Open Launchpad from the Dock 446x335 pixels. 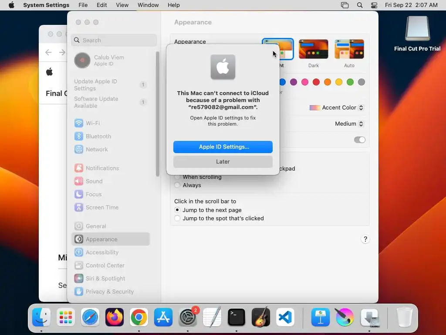pyautogui.click(x=66, y=317)
